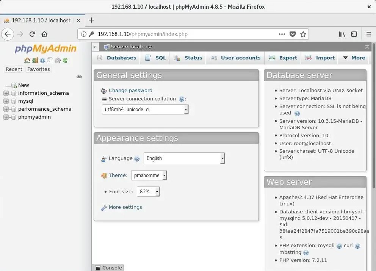Click the SSL not being used help icon
Image resolution: width=376 pixels, height=271 pixels.
pos(297,113)
